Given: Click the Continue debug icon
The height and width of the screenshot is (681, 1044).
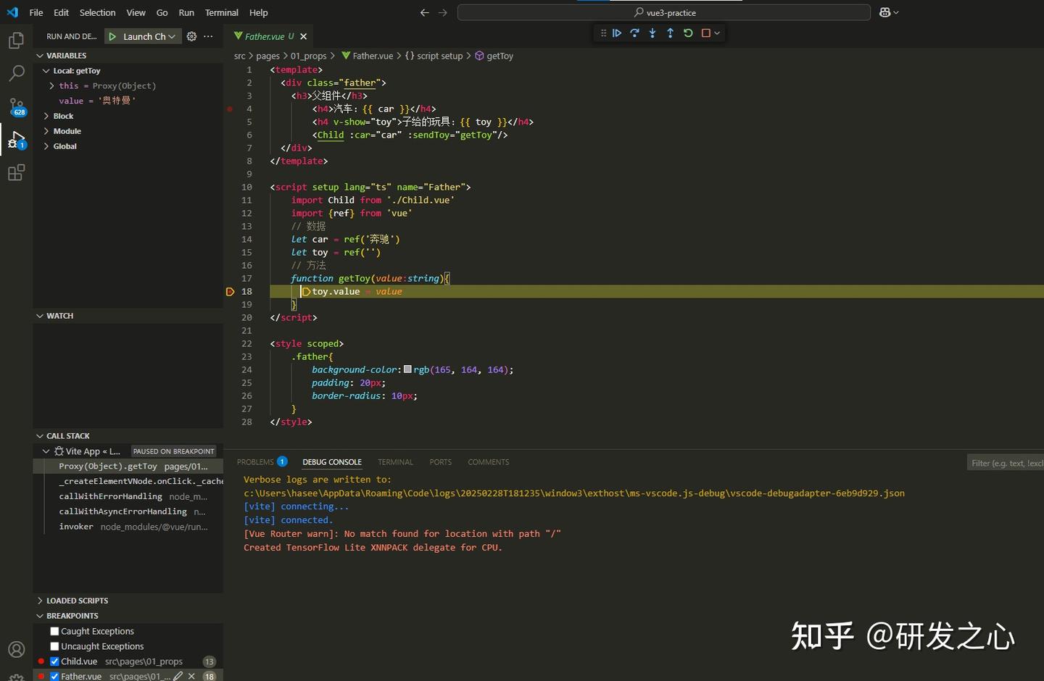Looking at the screenshot, I should pyautogui.click(x=617, y=33).
